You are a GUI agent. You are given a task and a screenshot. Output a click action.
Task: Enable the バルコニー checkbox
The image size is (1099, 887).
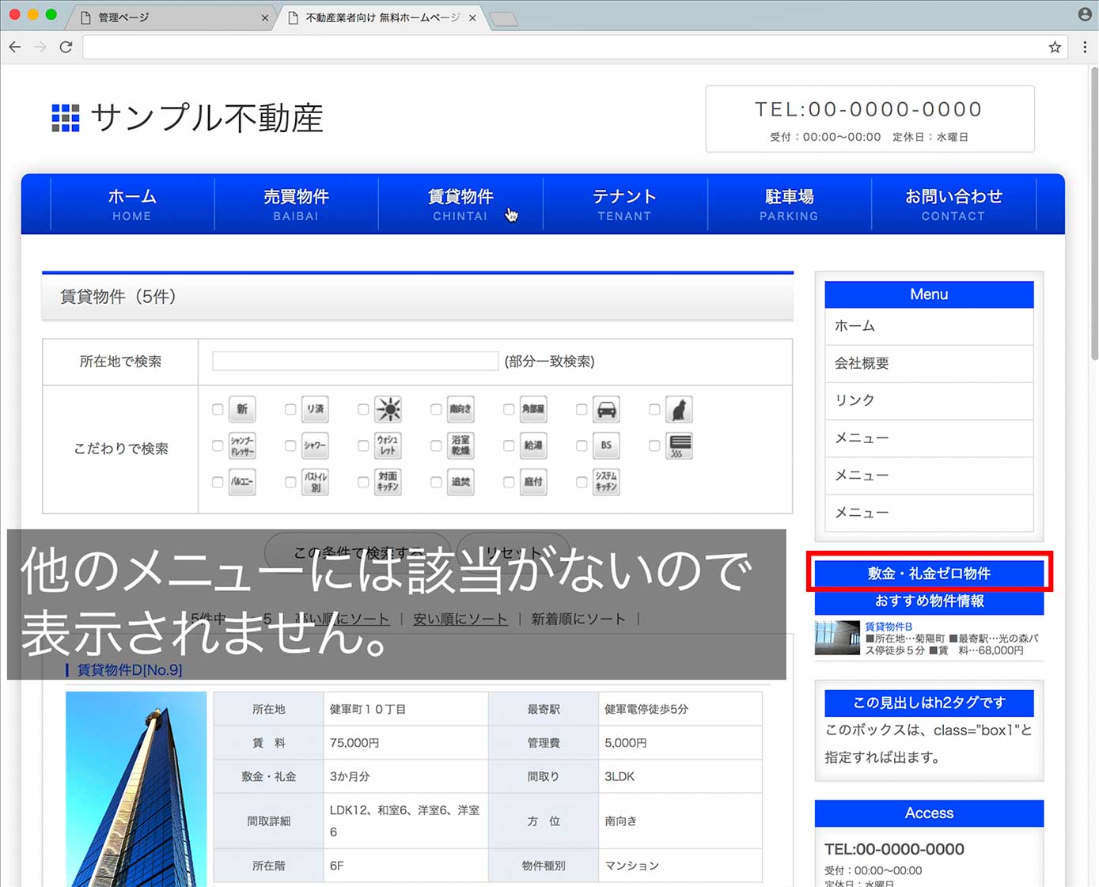tap(218, 482)
